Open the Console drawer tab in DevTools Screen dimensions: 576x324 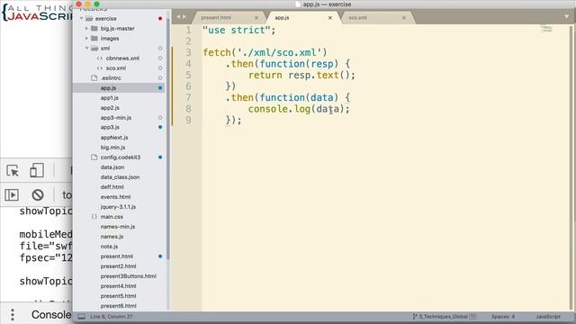click(x=51, y=315)
